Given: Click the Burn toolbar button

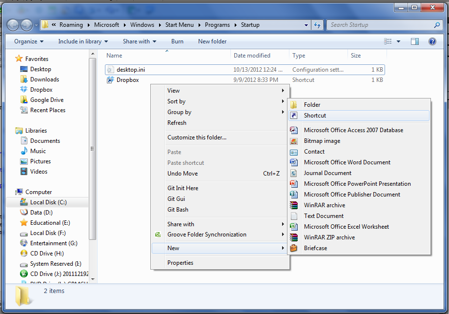Looking at the screenshot, I should (177, 41).
